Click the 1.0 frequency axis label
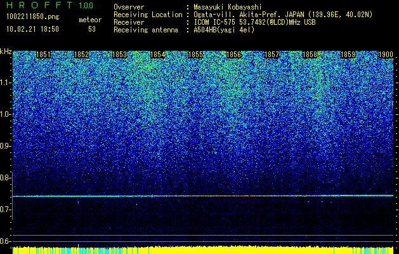This screenshot has height=254, width=399. coord(5,114)
